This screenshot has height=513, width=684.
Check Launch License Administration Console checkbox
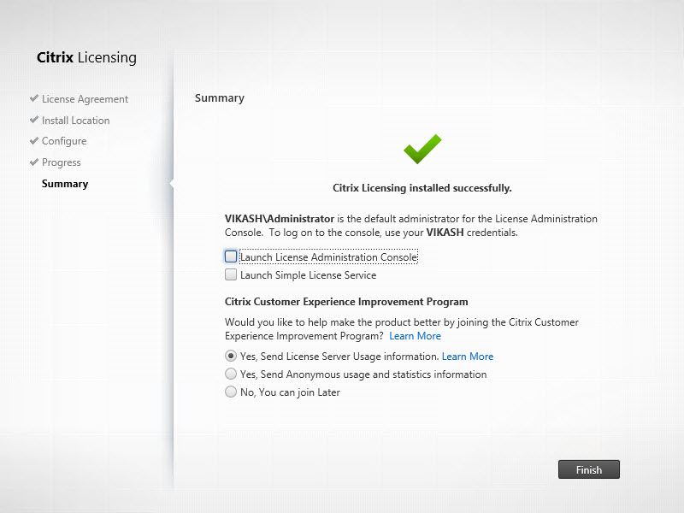[x=231, y=256]
